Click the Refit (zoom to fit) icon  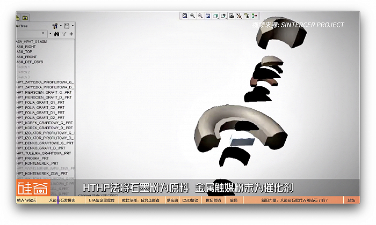185,16
